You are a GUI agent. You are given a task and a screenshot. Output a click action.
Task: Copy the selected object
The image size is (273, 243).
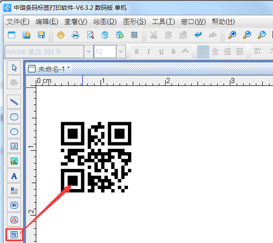(169, 35)
